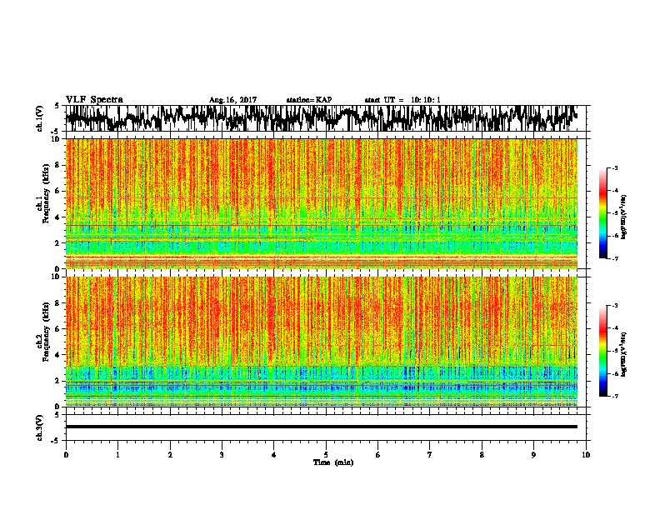660x510 pixels.
Task: Click the 2 kHz tick label on ch.2 spectrogram
Action: coord(58,381)
